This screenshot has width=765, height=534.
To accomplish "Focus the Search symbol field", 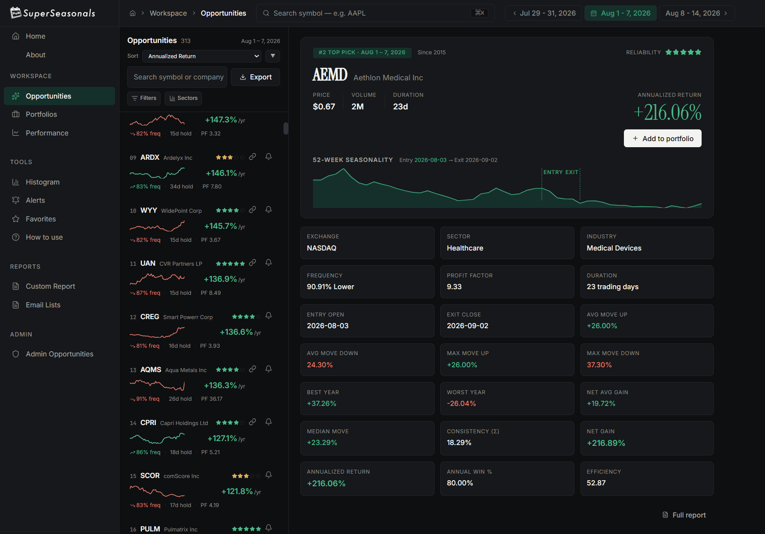I will (x=375, y=13).
